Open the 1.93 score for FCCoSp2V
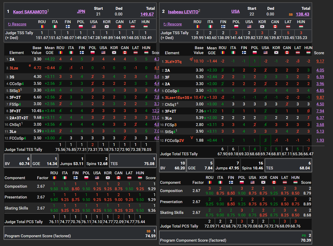This screenshot has width=333, height=246. click(320, 140)
